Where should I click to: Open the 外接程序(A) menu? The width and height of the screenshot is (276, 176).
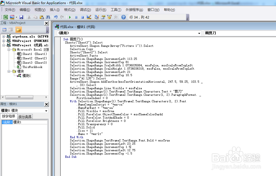pos(134,10)
